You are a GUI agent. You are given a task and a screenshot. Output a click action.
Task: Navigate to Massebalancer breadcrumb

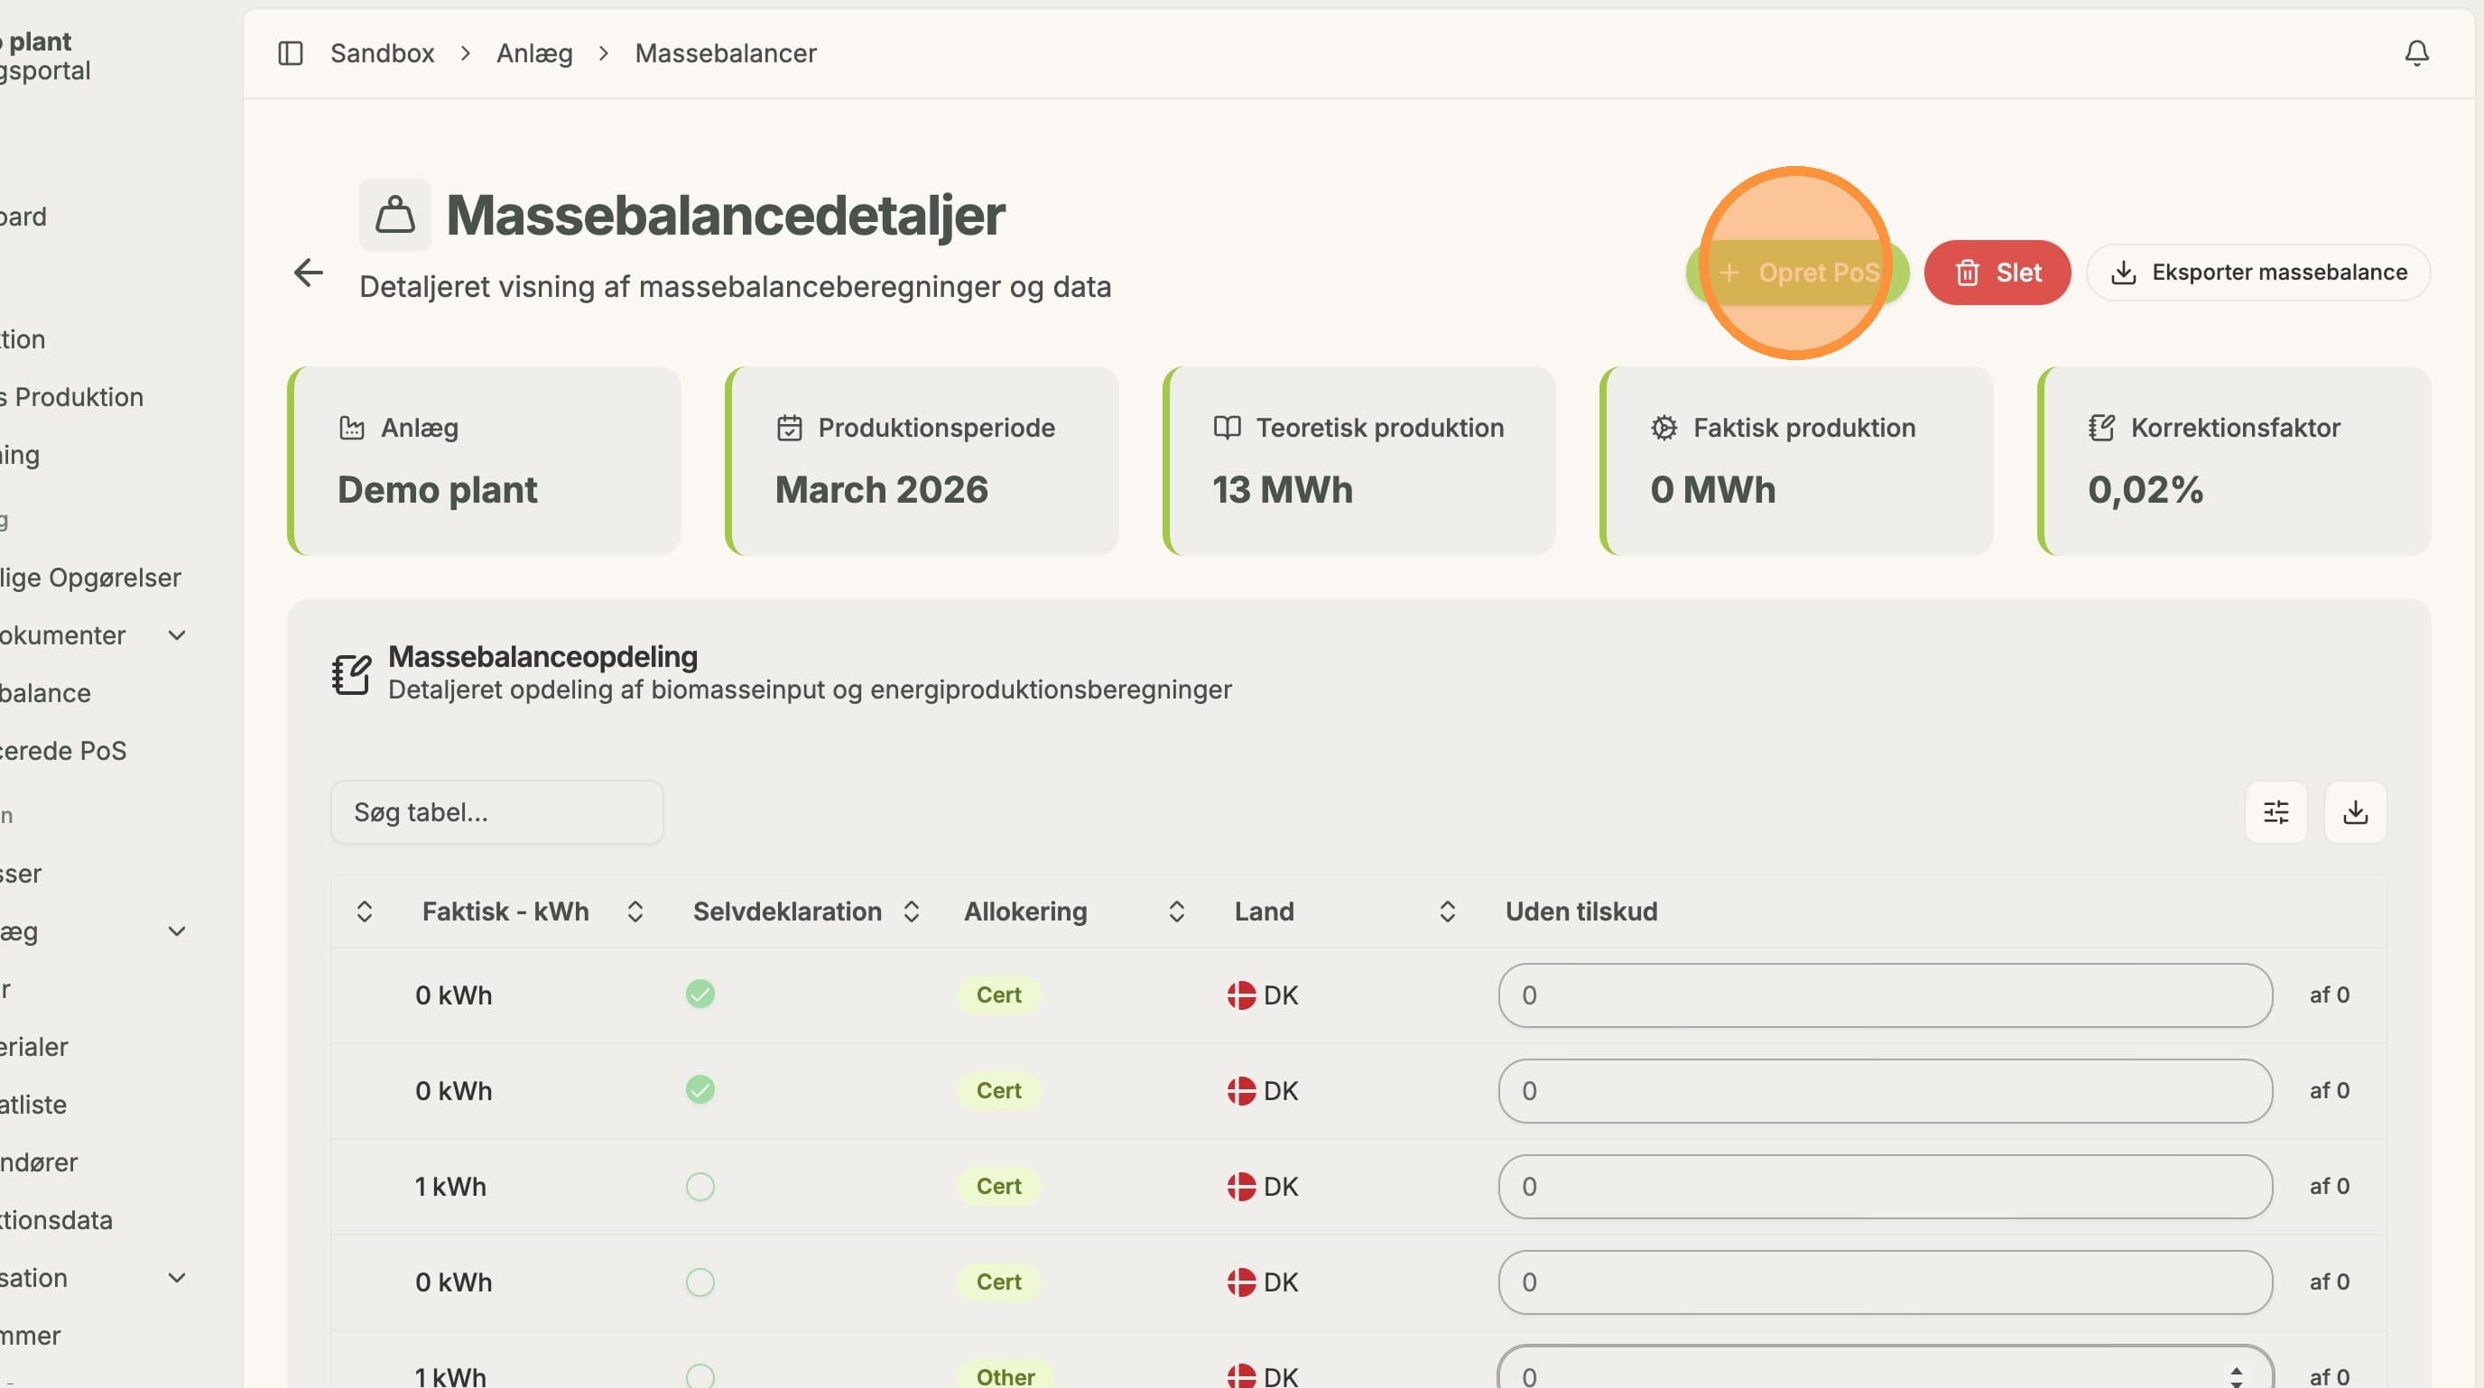(726, 53)
